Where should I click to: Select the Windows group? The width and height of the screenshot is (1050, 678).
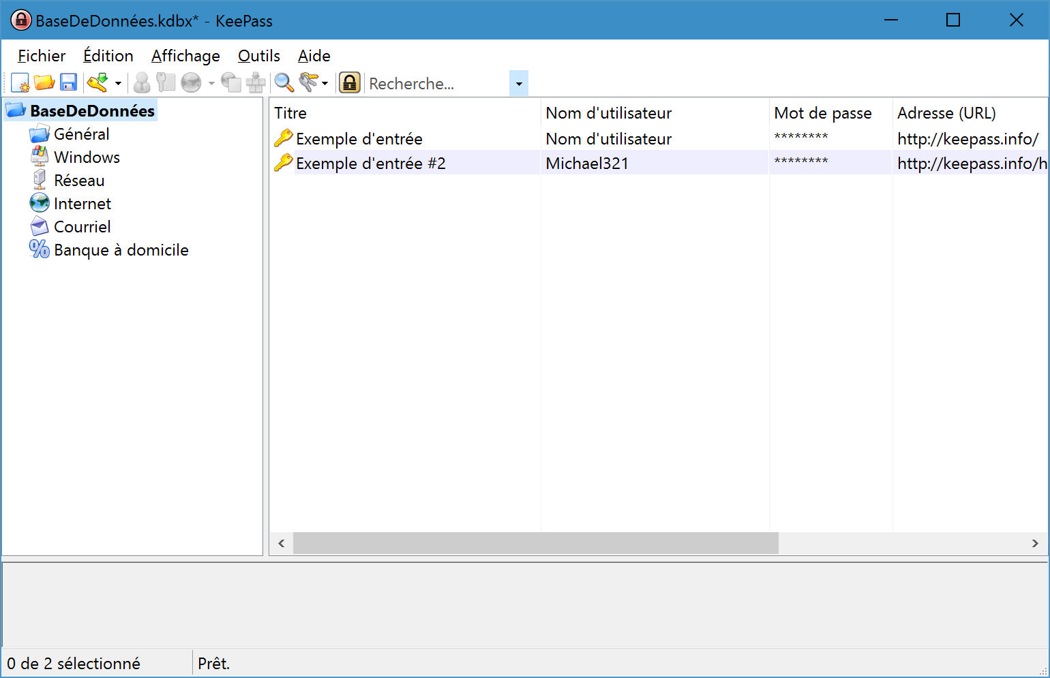pyautogui.click(x=87, y=157)
